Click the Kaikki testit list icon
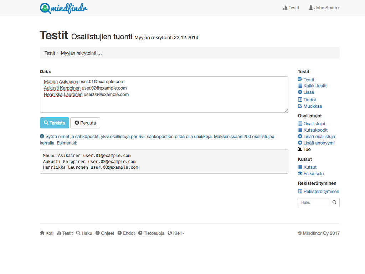This screenshot has width=365, height=274. point(300,86)
